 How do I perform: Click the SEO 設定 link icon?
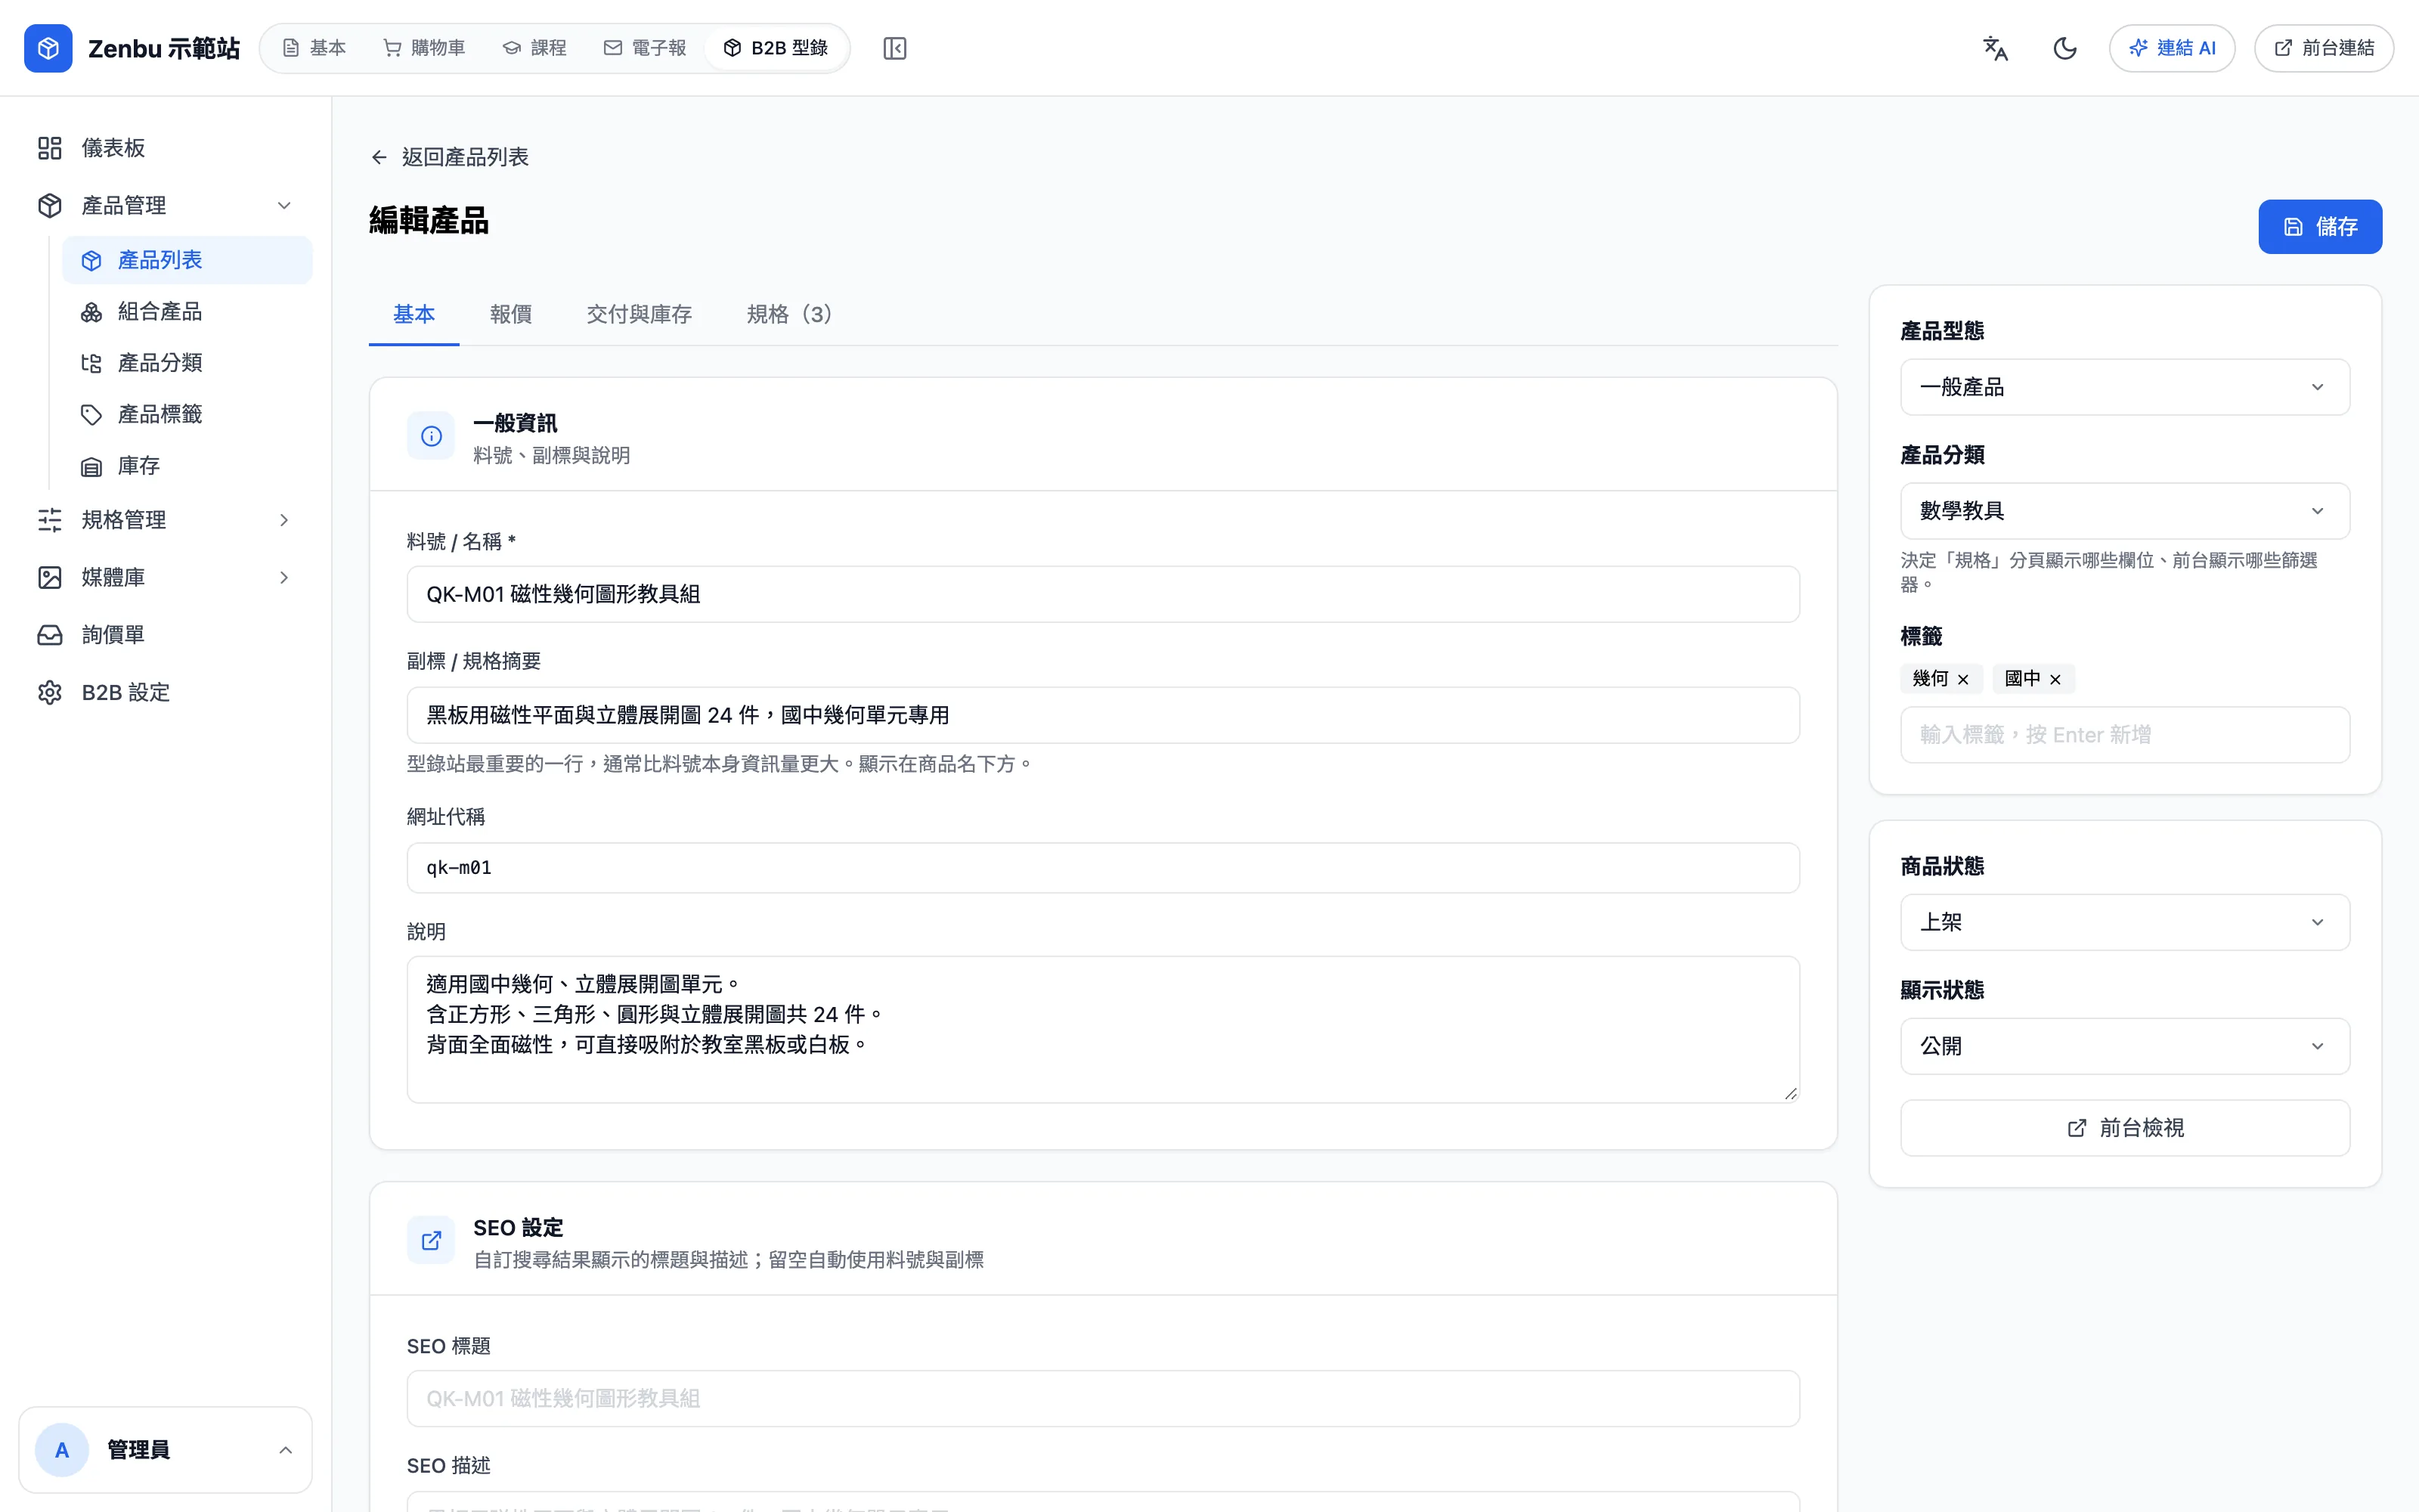click(x=431, y=1241)
